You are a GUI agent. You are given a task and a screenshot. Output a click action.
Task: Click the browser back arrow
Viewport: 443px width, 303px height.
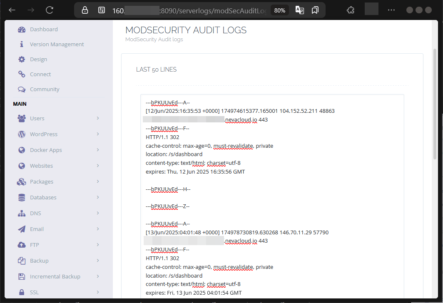[x=12, y=10]
